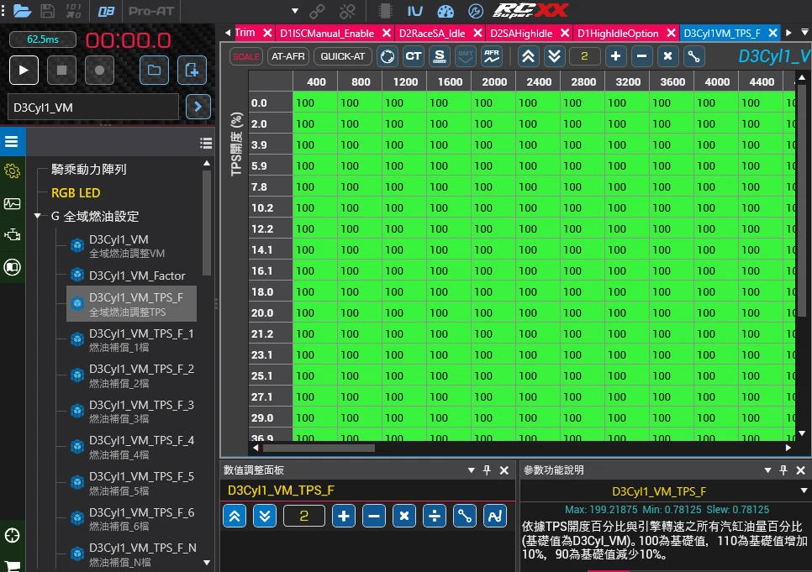The width and height of the screenshot is (812, 572).
Task: Close the D1HighIdleOption tab
Action: (x=671, y=33)
